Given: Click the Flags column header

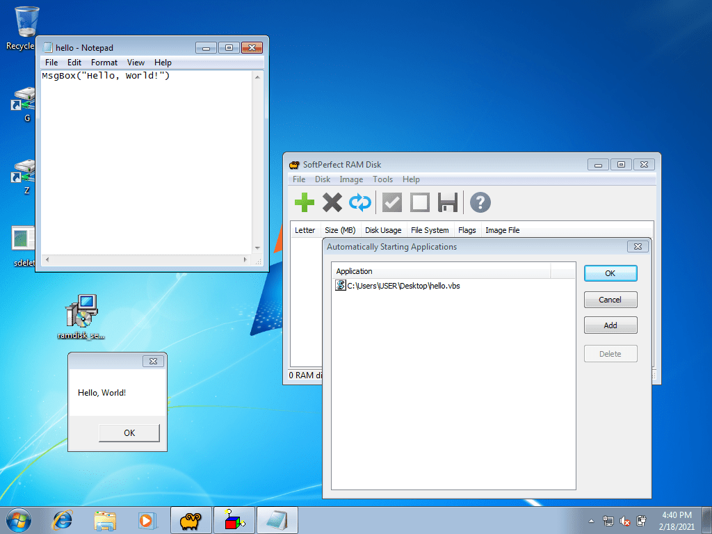Looking at the screenshot, I should click(467, 230).
